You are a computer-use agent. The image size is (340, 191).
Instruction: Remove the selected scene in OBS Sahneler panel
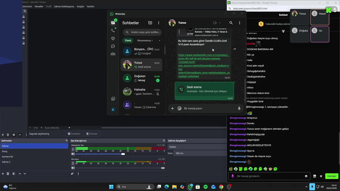(x=8, y=173)
